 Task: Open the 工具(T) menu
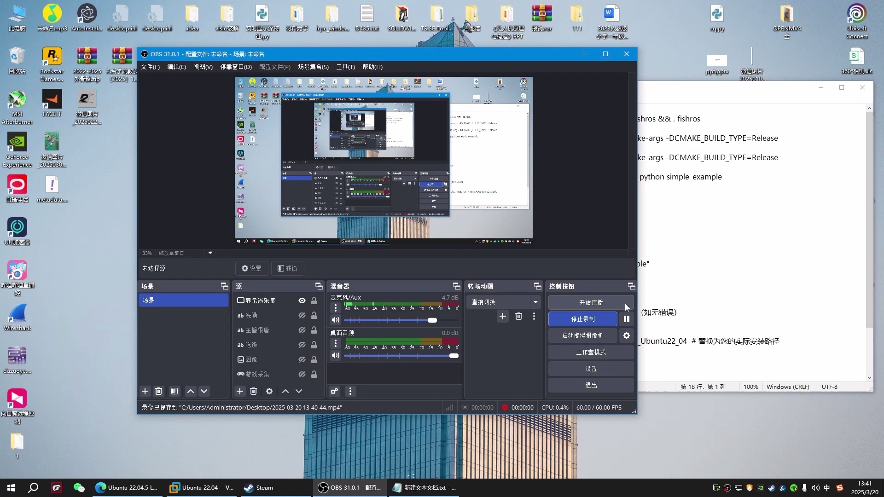(345, 67)
